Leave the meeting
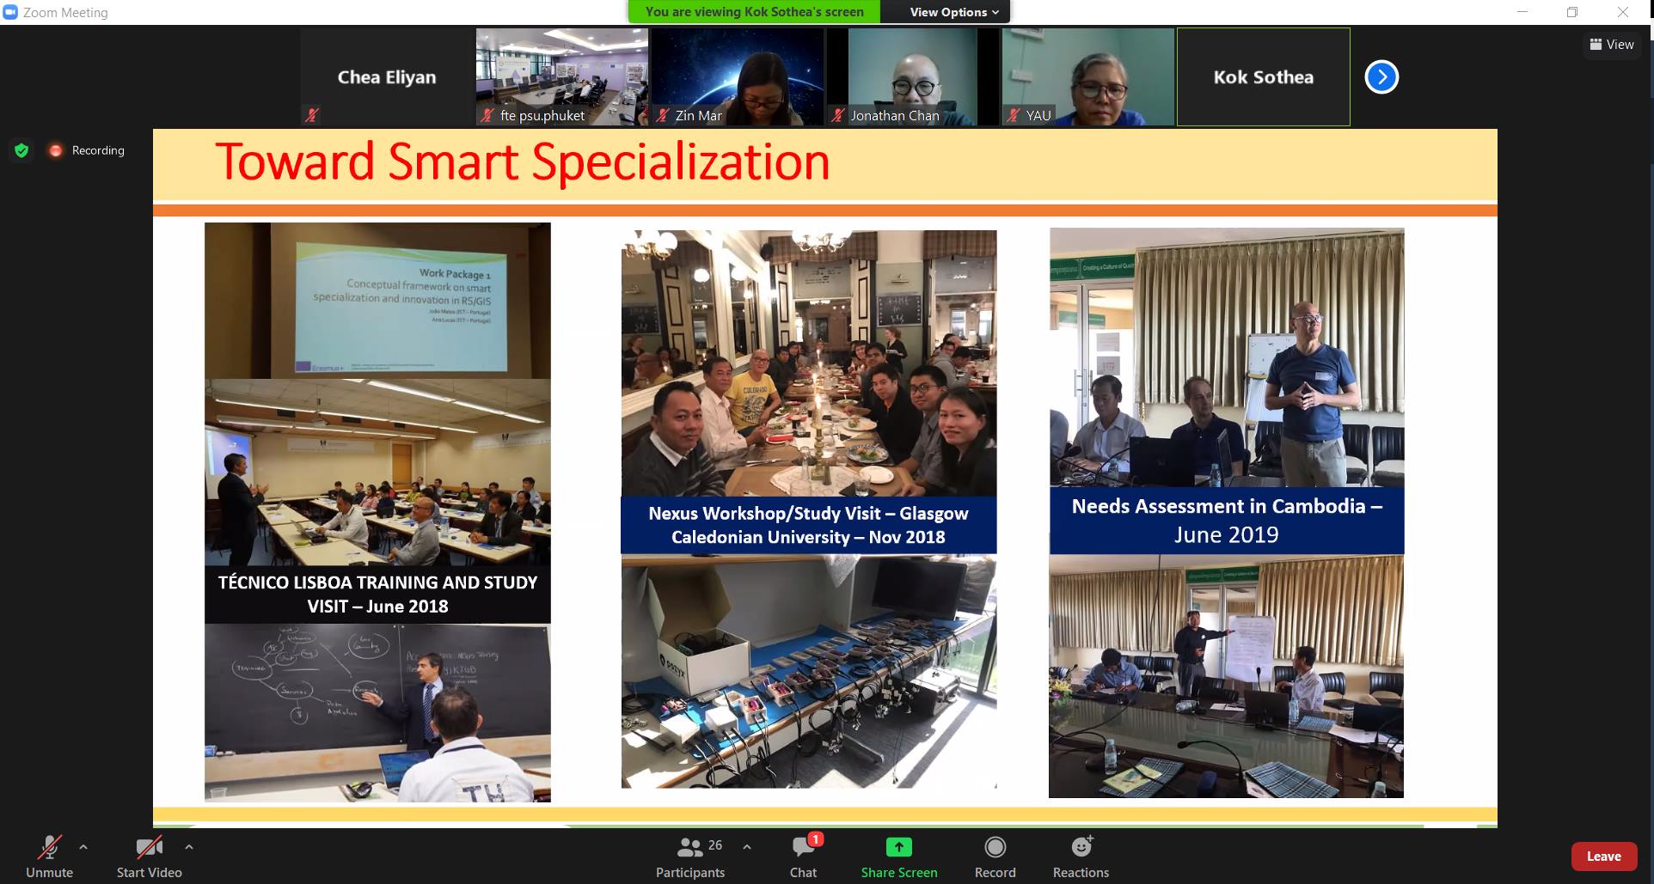 click(x=1604, y=857)
